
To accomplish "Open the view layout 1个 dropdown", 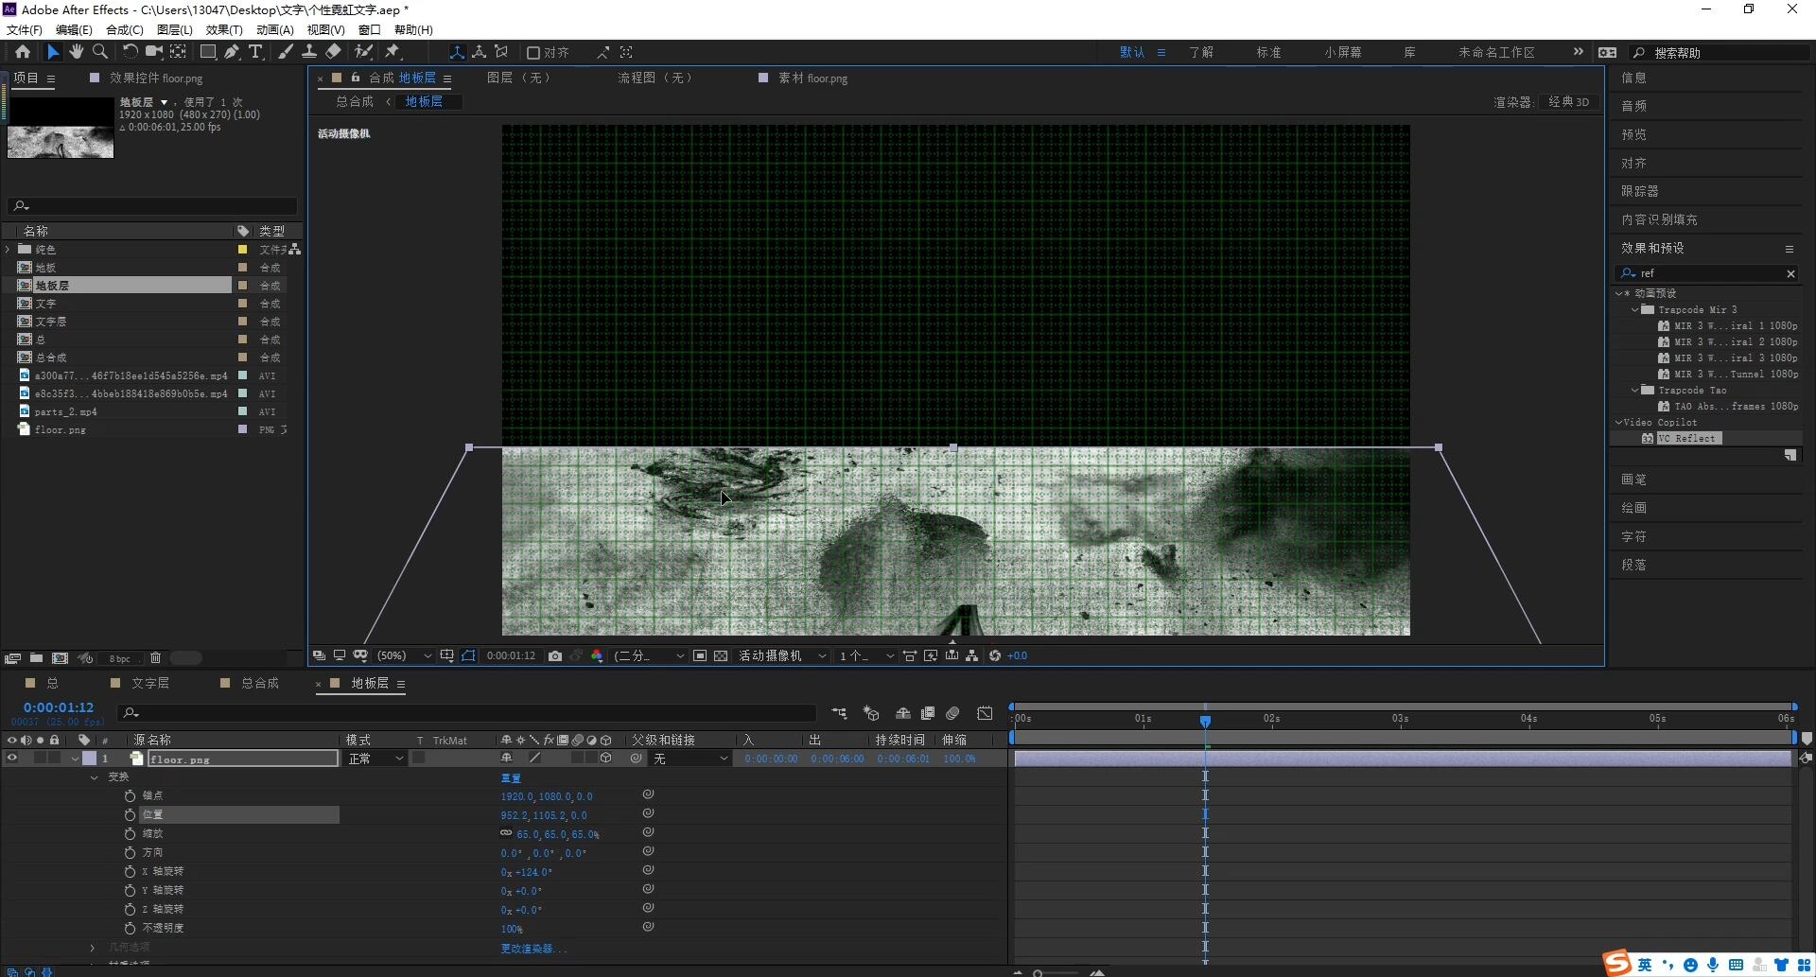I will [x=866, y=655].
